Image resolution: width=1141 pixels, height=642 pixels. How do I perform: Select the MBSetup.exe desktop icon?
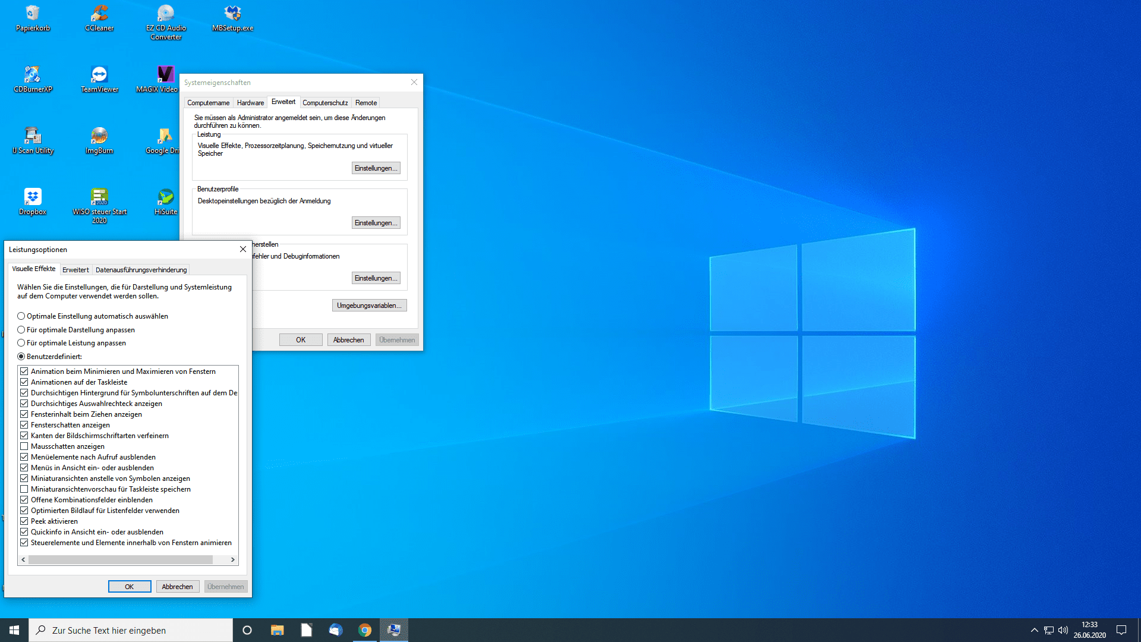point(232,18)
